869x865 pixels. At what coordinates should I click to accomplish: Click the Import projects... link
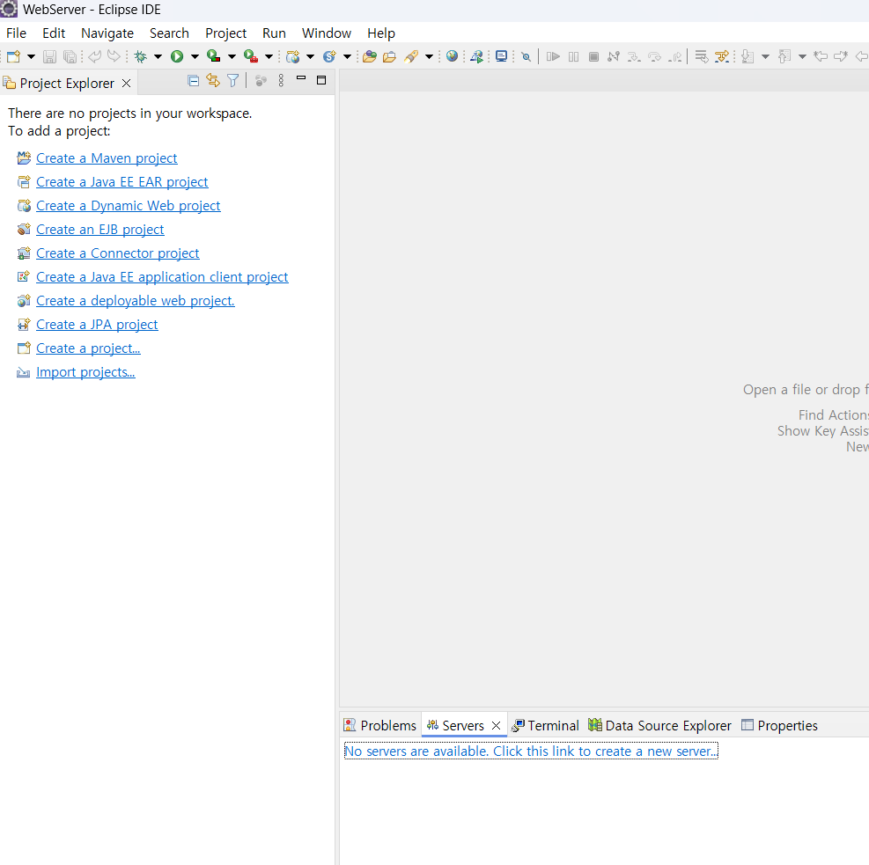pos(85,372)
